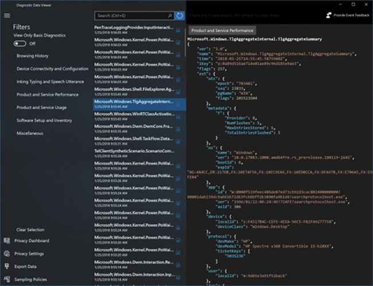Click the Export Data icon

[x=6, y=266]
